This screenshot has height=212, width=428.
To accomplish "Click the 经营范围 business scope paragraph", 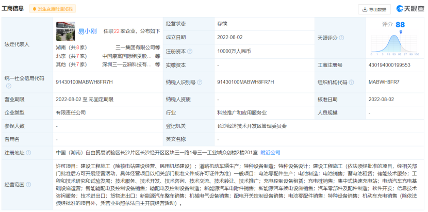I will click(x=236, y=185).
